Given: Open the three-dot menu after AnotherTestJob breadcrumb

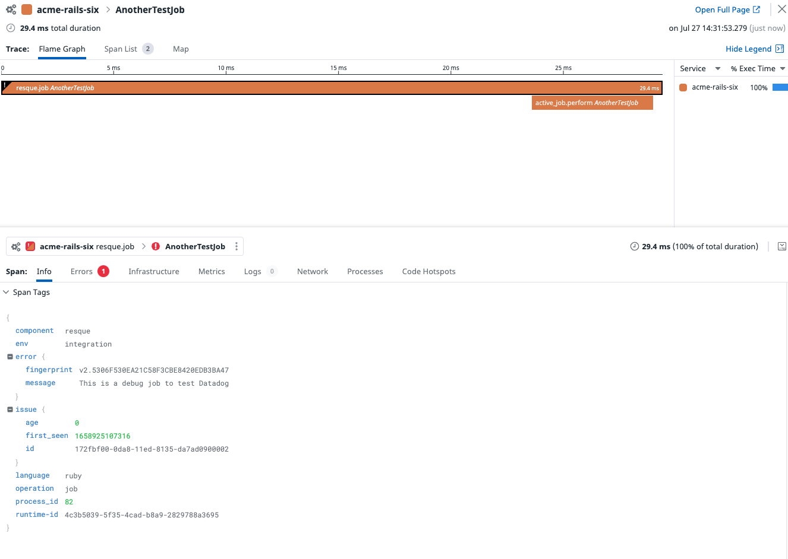Looking at the screenshot, I should (x=236, y=246).
